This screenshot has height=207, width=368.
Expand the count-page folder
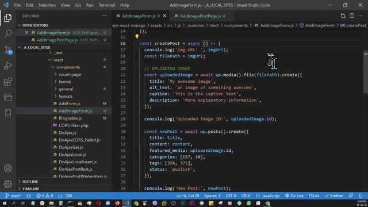coord(70,74)
